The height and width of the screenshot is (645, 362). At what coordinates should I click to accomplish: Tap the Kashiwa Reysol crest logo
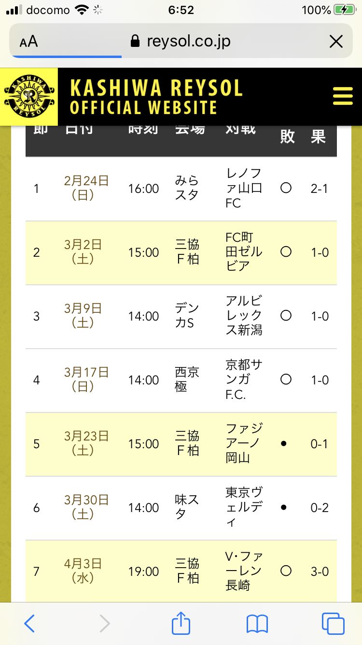point(29,96)
